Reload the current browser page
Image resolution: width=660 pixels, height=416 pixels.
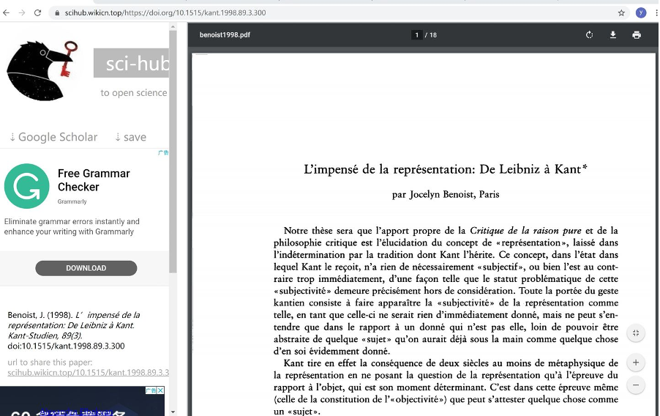37,12
